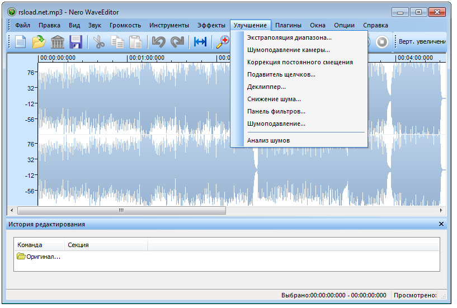Click the Cut scissors icon
Screen dimensions: 457x308
click(x=99, y=42)
